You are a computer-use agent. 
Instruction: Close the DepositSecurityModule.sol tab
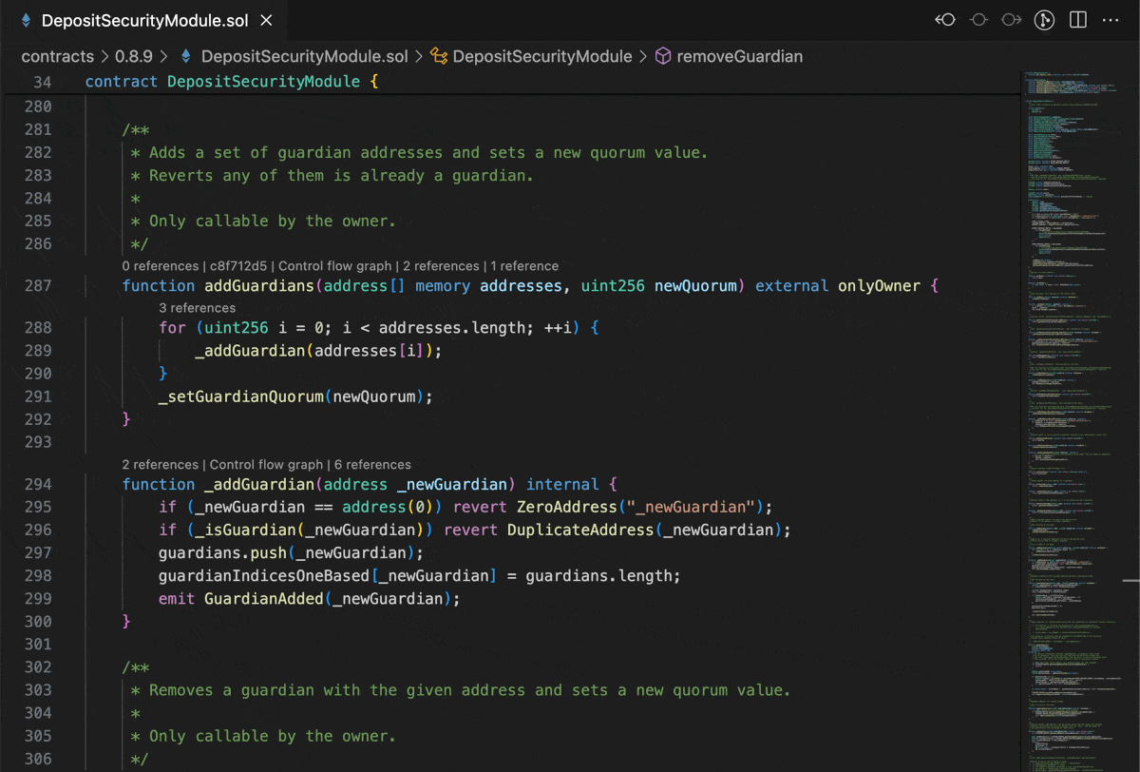[x=266, y=20]
